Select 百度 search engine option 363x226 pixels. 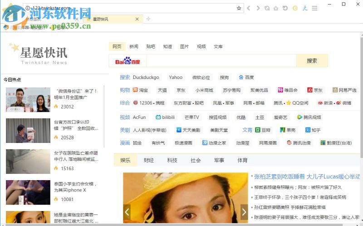(246, 77)
